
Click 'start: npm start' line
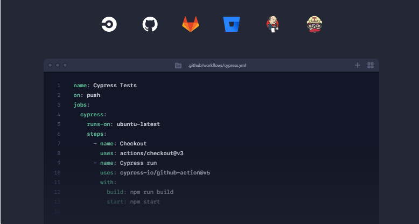134,202
